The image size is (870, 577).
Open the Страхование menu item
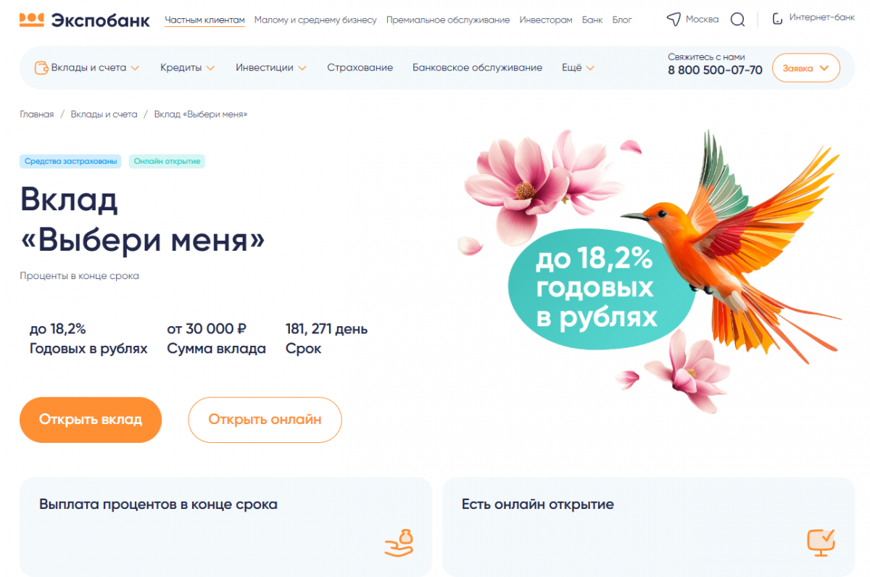coord(360,67)
